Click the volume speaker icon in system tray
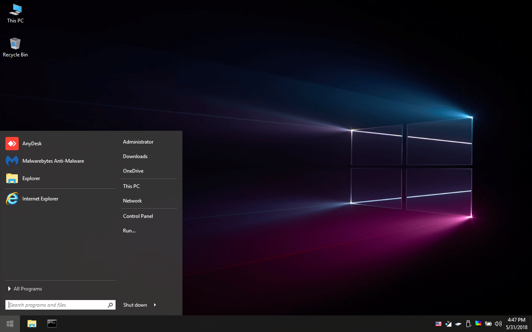The height and width of the screenshot is (332, 532). tap(498, 324)
